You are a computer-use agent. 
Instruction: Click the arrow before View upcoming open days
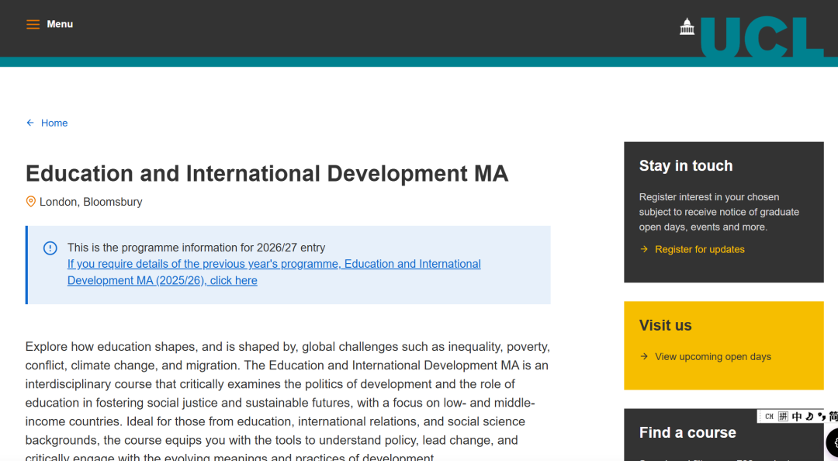pyautogui.click(x=644, y=357)
